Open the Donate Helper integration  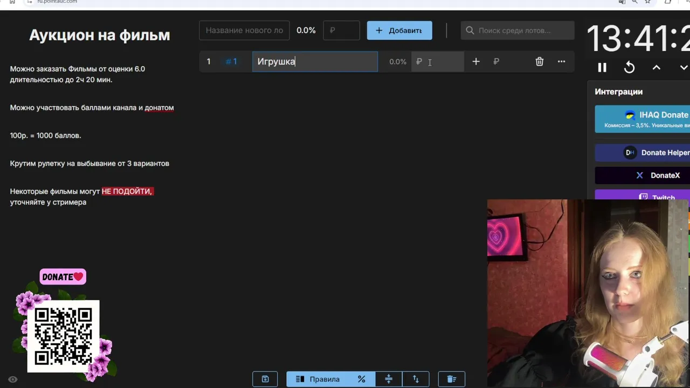point(643,153)
